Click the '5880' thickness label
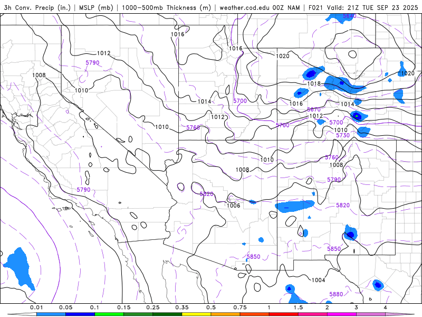The height and width of the screenshot is (317, 422). [336, 294]
